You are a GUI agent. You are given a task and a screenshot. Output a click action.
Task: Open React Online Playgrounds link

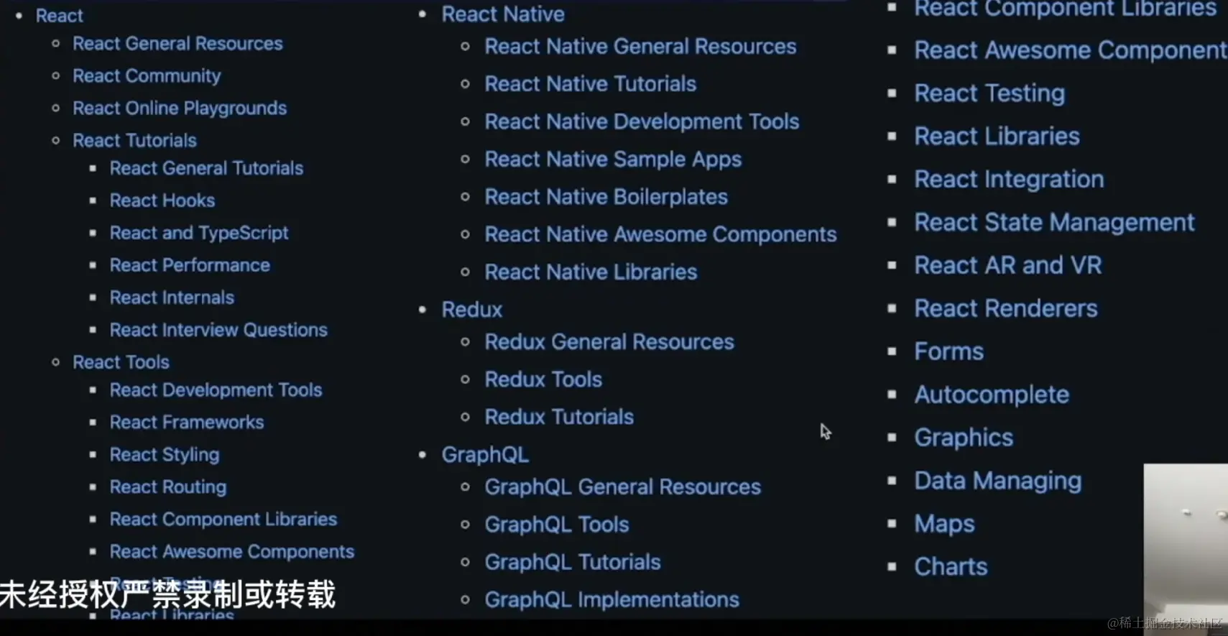[x=180, y=109]
